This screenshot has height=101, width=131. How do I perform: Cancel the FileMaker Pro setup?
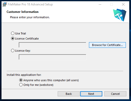115,94
